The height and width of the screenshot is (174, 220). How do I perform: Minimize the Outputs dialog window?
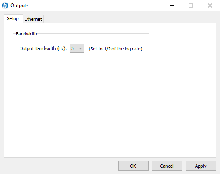[172, 5]
